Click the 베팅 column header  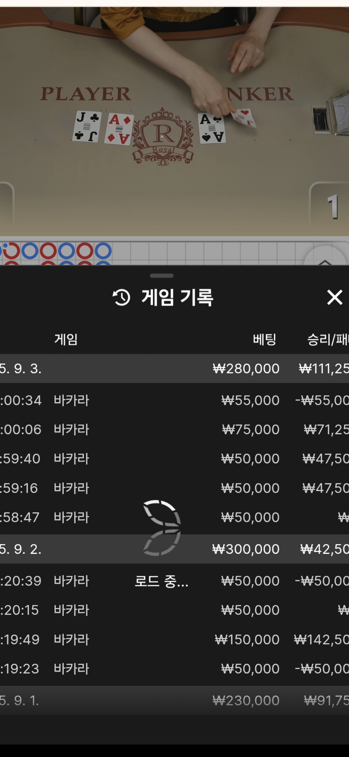[x=264, y=339]
